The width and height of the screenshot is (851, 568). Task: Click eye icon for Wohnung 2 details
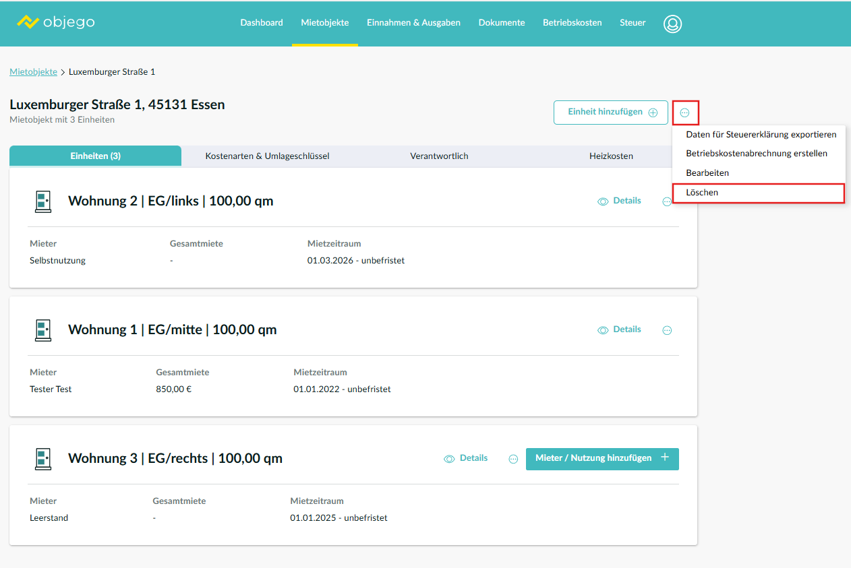click(x=603, y=201)
